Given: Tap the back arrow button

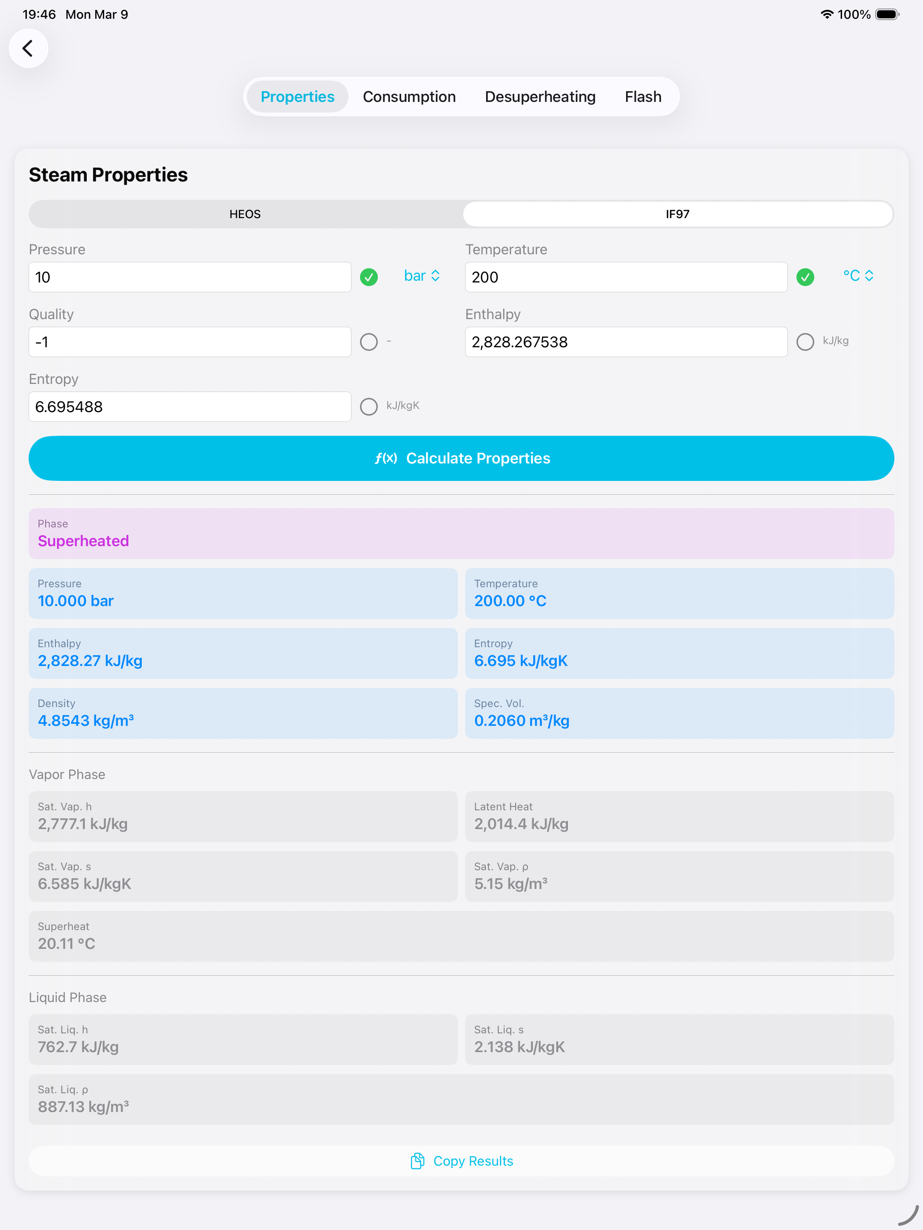Looking at the screenshot, I should pyautogui.click(x=28, y=48).
